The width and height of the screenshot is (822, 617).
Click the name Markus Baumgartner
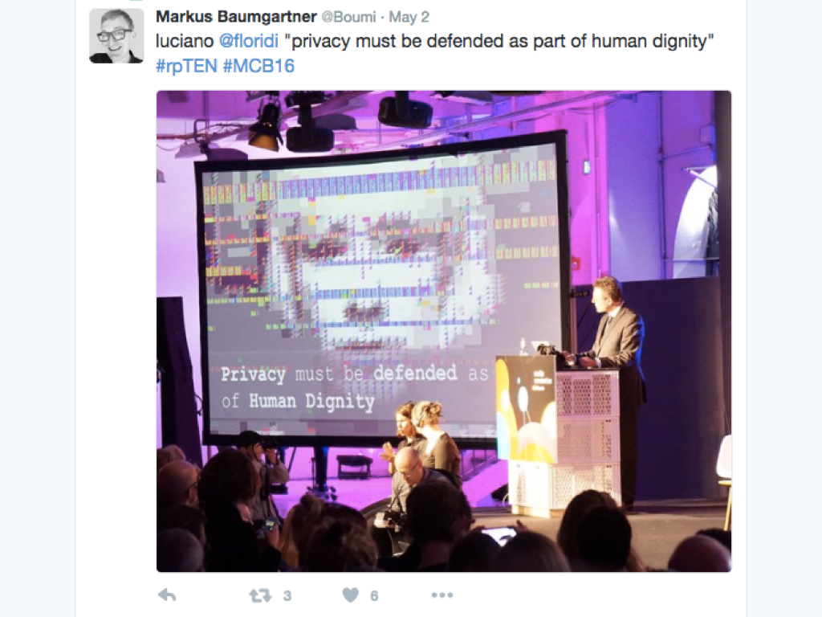pyautogui.click(x=236, y=17)
